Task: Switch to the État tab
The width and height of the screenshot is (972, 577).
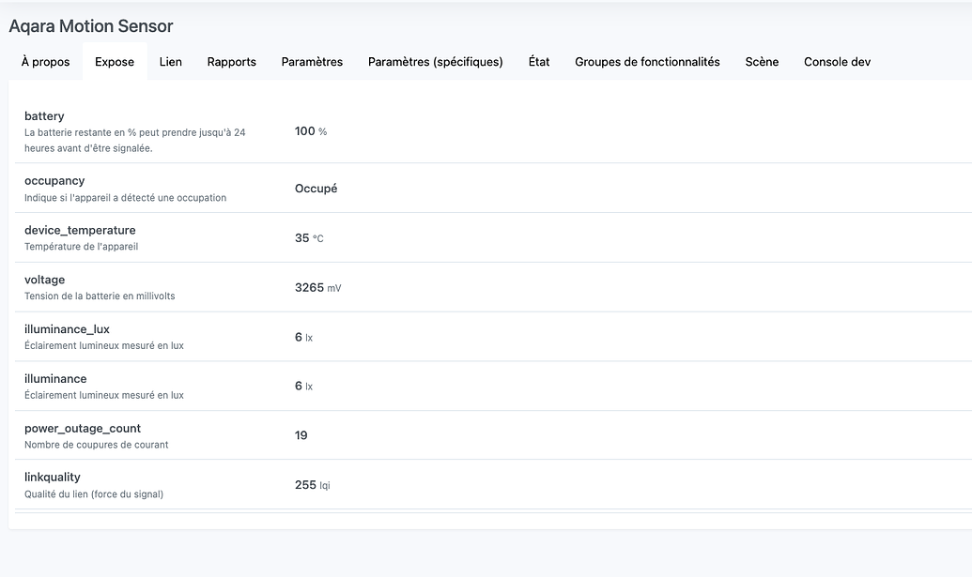Action: [539, 62]
